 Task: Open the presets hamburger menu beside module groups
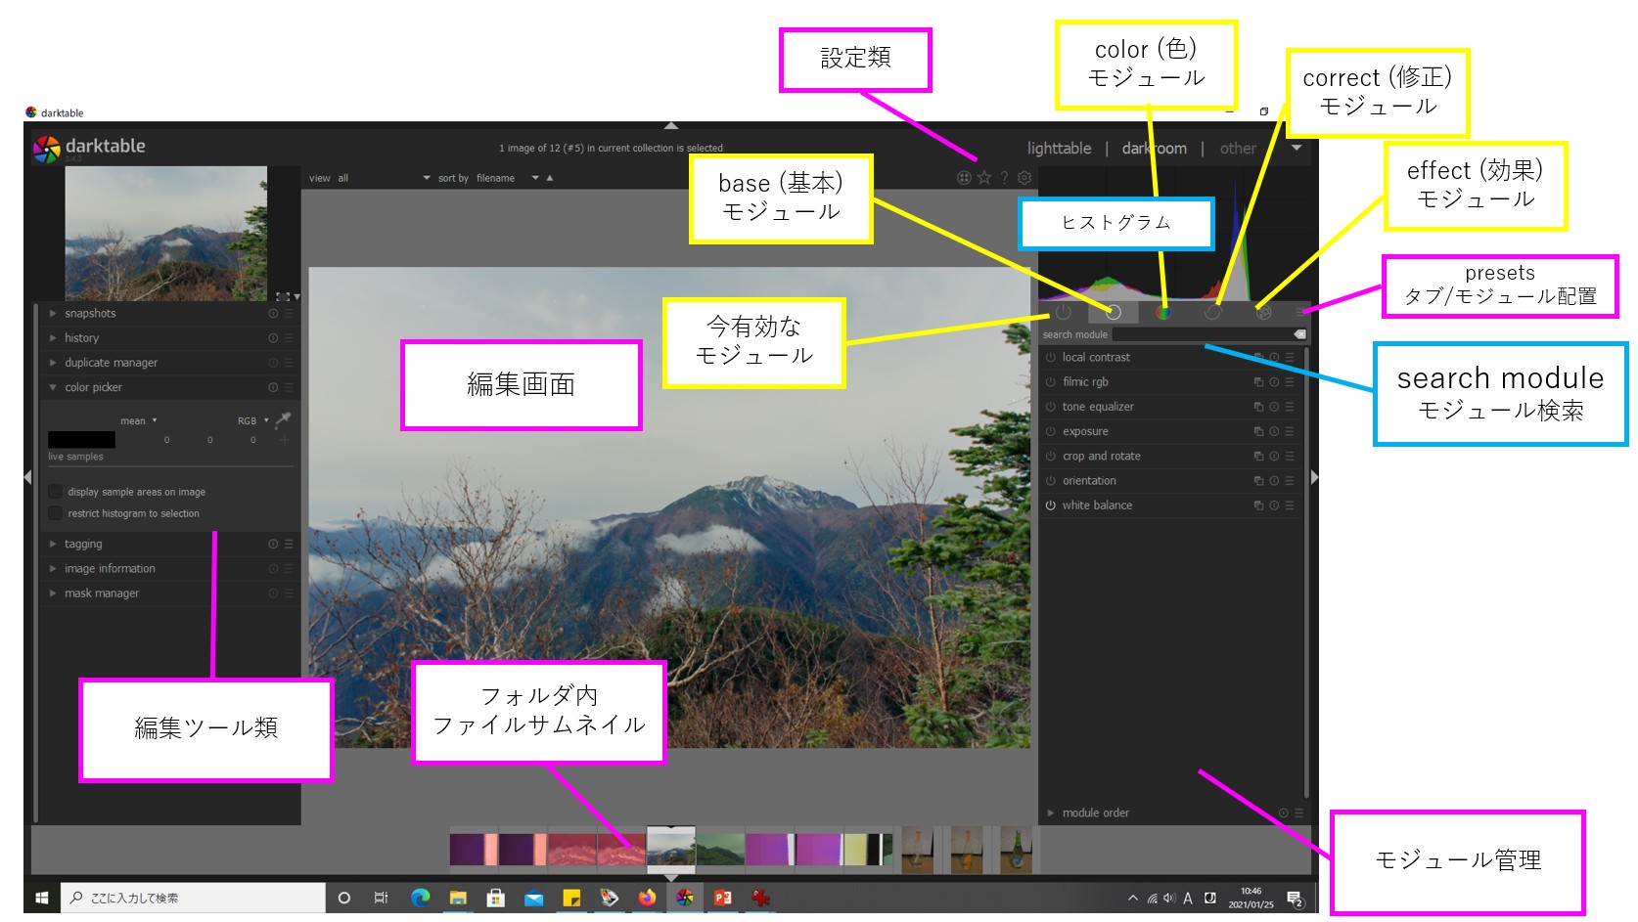tap(1299, 312)
